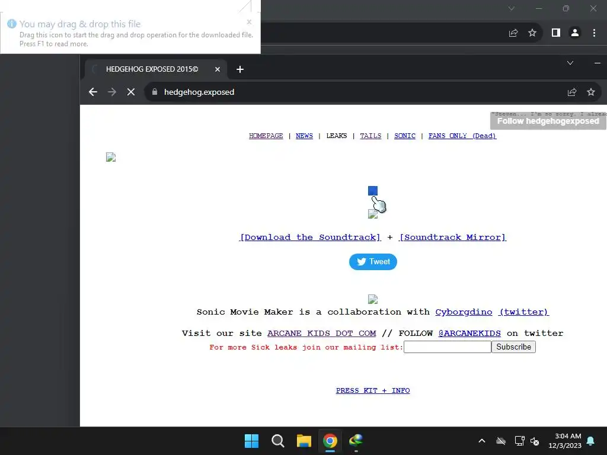The width and height of the screenshot is (607, 455).
Task: Focus the mailing list email field
Action: (448, 347)
